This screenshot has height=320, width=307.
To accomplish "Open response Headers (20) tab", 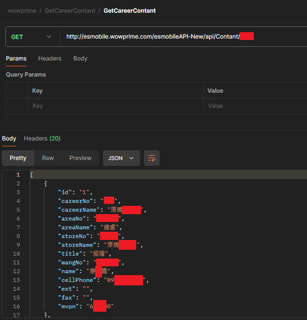I will coord(42,139).
